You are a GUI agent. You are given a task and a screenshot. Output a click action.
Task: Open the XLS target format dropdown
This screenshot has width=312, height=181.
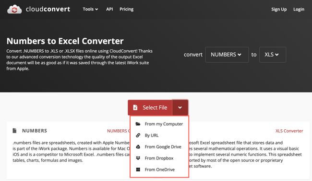(273, 55)
